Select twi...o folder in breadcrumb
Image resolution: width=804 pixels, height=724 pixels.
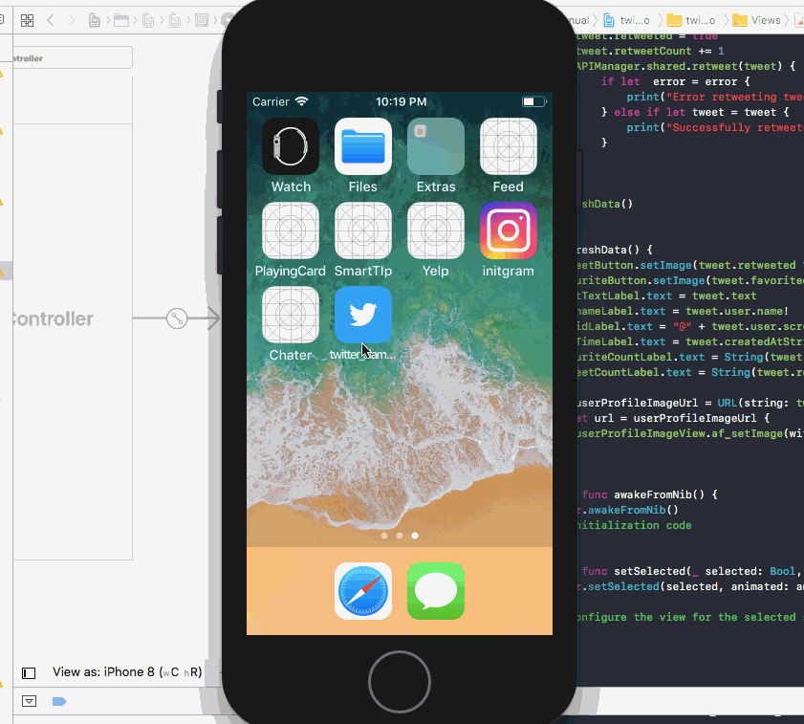tap(691, 20)
